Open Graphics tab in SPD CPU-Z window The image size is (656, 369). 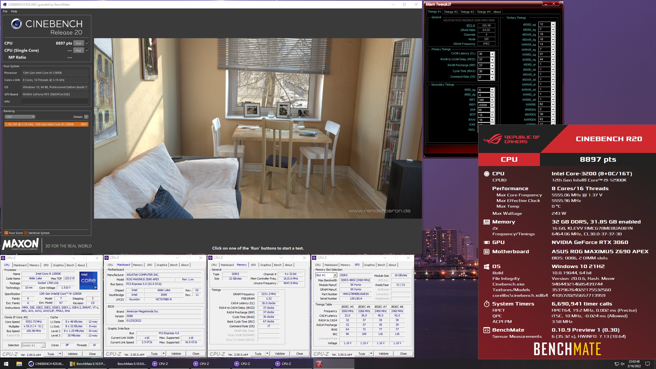click(369, 265)
